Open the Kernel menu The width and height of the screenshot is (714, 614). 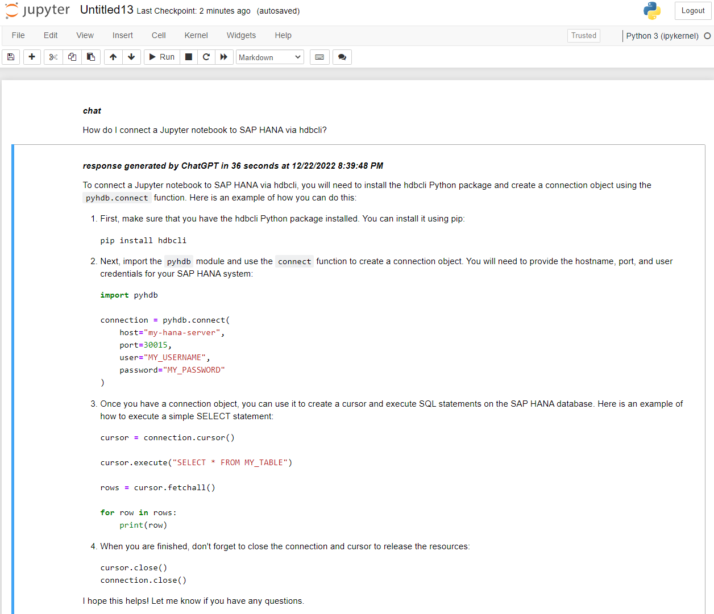tap(196, 35)
